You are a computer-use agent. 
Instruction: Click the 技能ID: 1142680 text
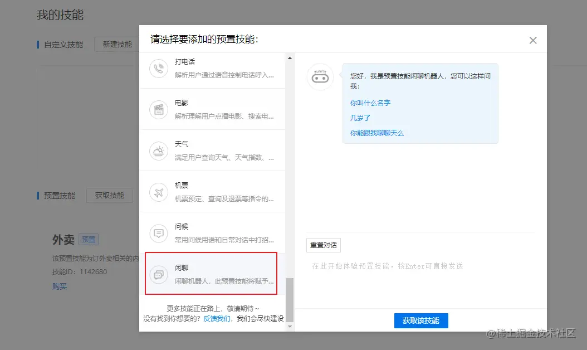click(x=80, y=271)
